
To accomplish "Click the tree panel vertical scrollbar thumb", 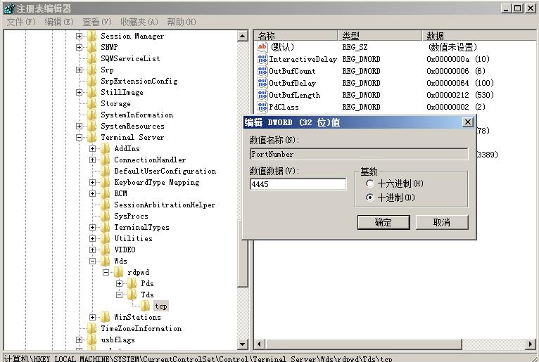I will 243,252.
